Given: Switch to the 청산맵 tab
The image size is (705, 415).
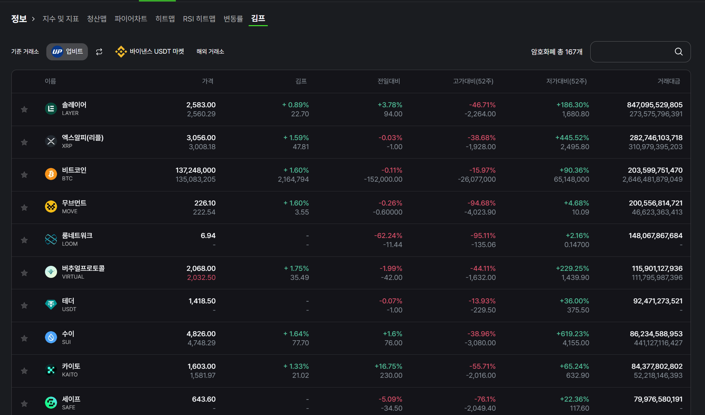Looking at the screenshot, I should click(x=97, y=19).
